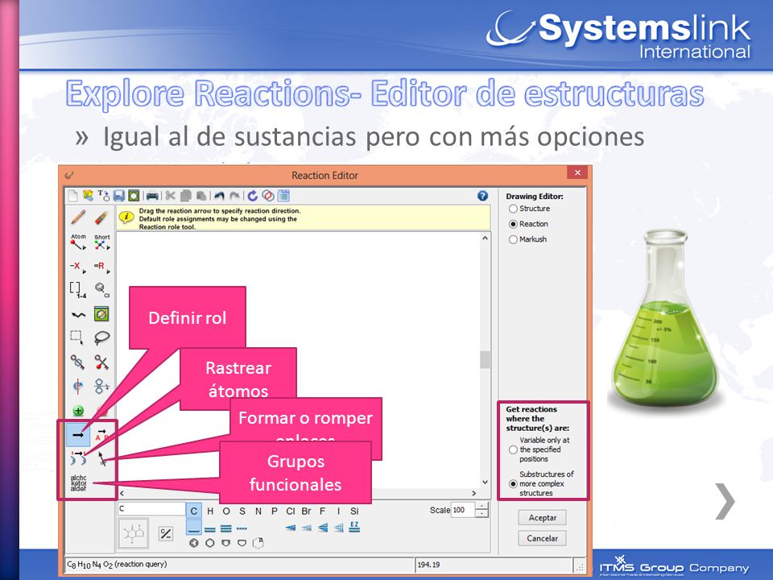Click the atom entry field containing C
Image resolution: width=773 pixels, height=580 pixels.
[x=151, y=509]
